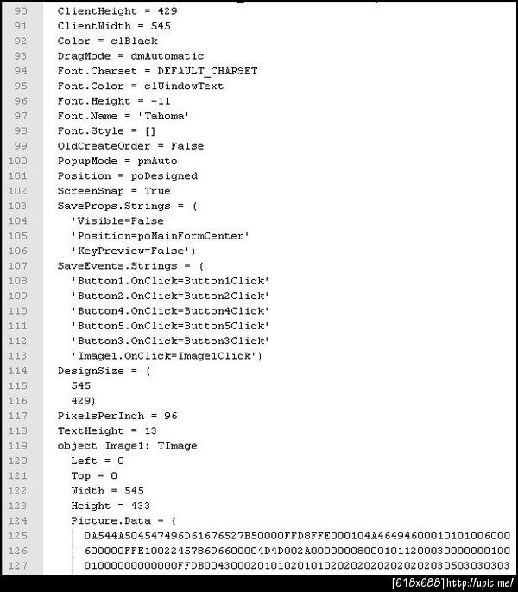Click line number 90 in the gutter
This screenshot has width=518, height=592.
21,10
